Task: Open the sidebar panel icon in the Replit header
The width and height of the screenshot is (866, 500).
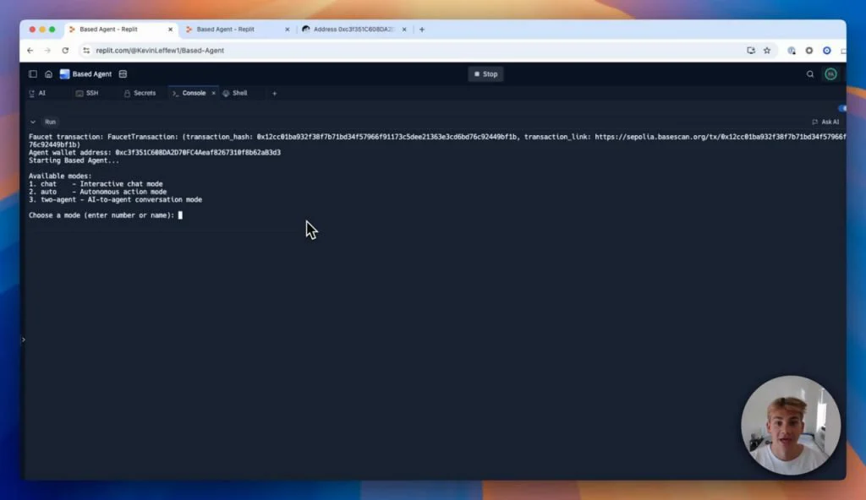Action: 32,73
